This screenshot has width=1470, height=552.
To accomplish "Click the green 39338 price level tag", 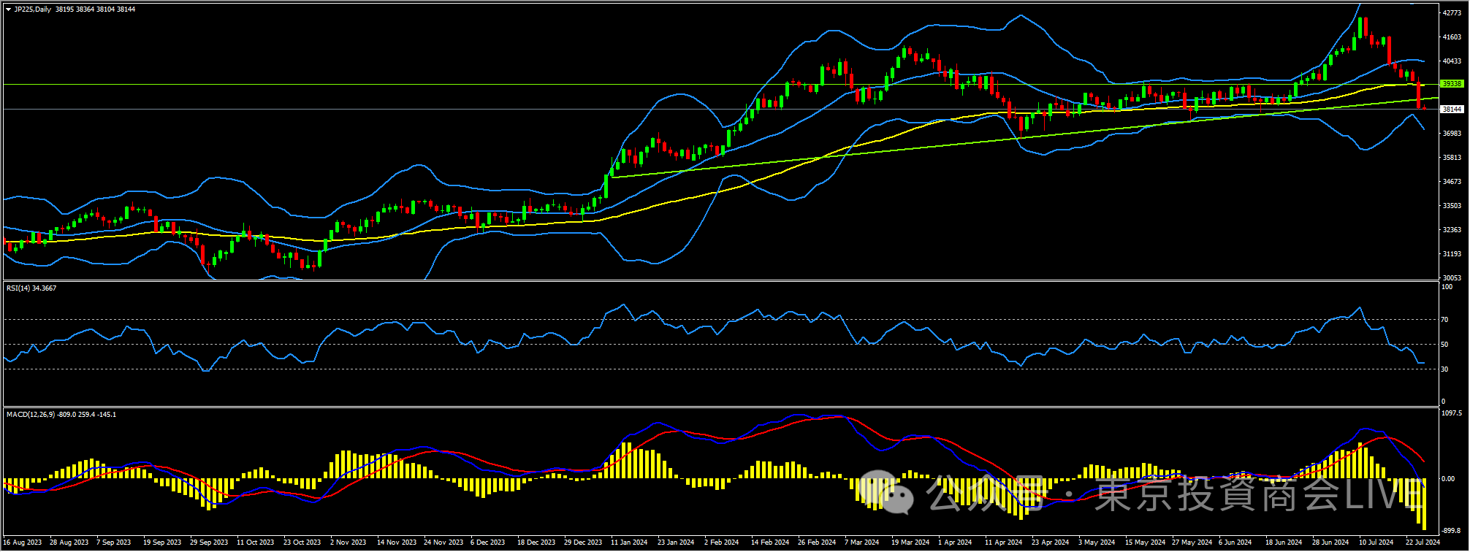I will point(1451,84).
